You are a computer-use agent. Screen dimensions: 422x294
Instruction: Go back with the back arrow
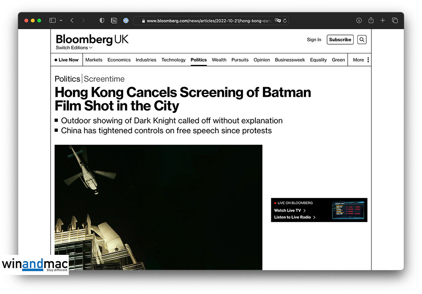pyautogui.click(x=72, y=20)
